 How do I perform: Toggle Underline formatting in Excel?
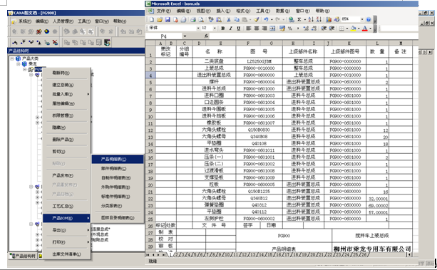(238, 28)
